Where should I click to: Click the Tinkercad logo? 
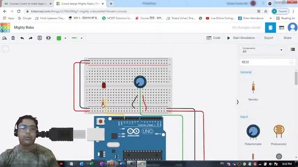5,28
